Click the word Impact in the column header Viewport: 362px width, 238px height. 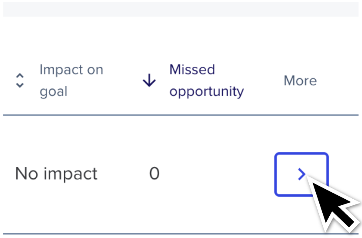tap(61, 69)
